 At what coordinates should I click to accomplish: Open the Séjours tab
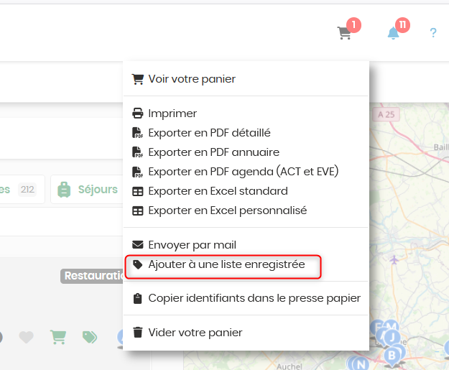88,190
